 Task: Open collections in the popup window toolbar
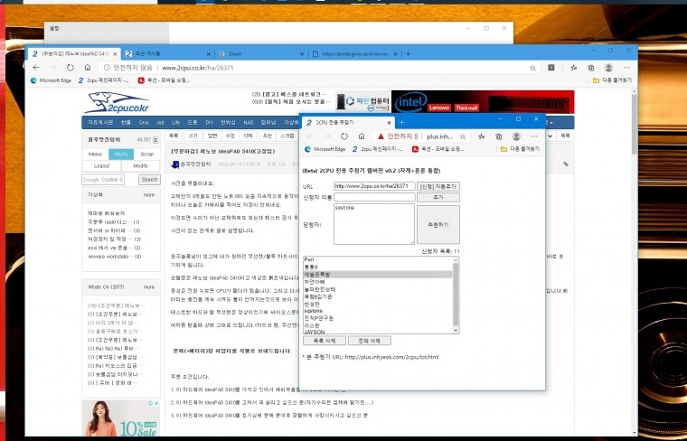499,136
